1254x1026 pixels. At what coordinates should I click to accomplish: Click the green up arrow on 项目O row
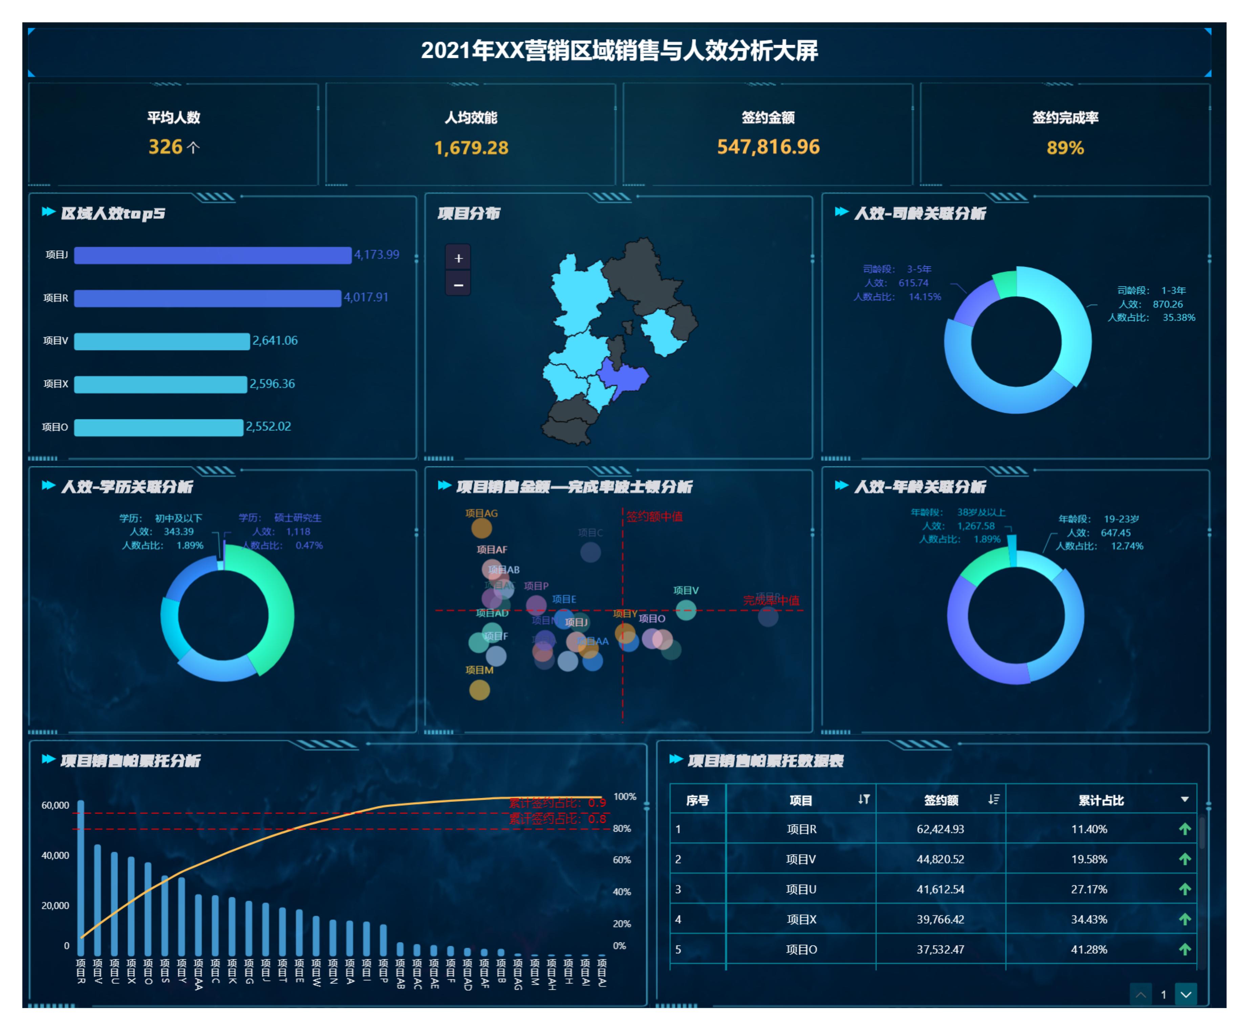(x=1186, y=949)
